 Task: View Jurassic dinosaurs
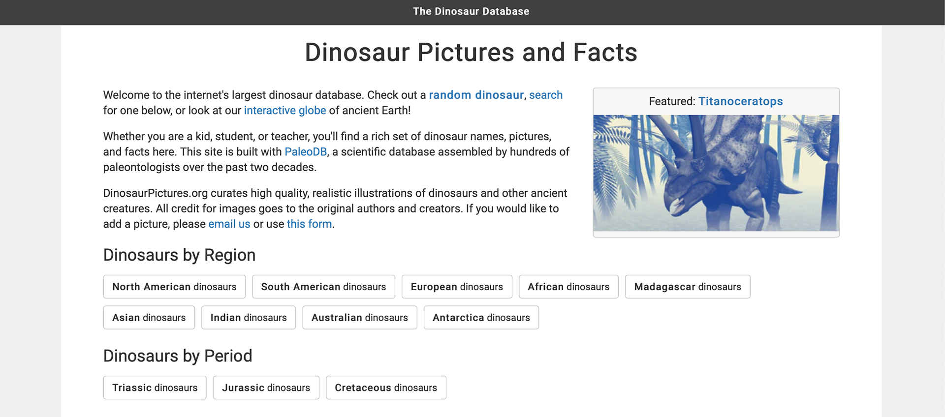[x=266, y=387]
